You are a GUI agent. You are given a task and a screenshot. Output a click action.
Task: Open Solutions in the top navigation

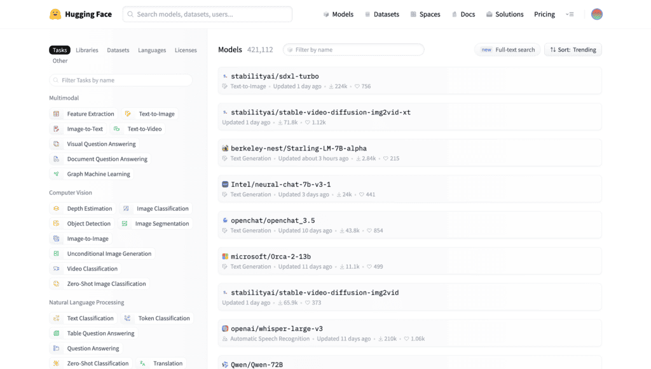[505, 14]
